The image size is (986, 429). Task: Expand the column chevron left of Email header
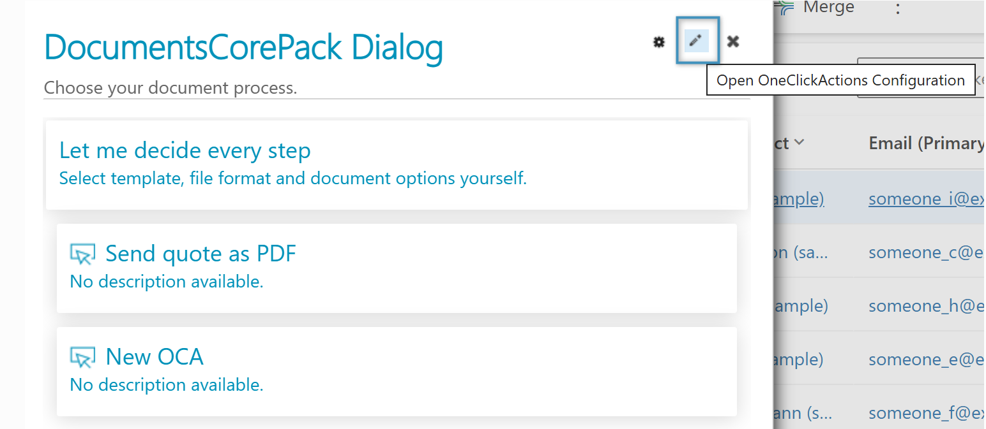[x=798, y=143]
